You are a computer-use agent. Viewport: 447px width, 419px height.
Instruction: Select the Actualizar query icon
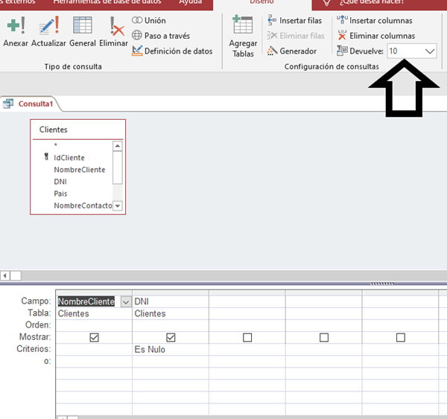[48, 33]
